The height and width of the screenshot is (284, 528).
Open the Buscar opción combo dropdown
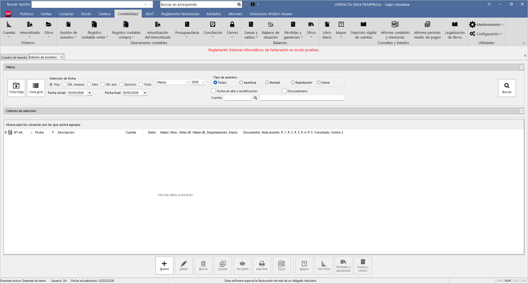[146, 5]
